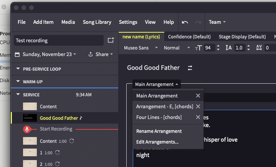Open the View menu
Screen dimensions: 276x167
tap(150, 22)
